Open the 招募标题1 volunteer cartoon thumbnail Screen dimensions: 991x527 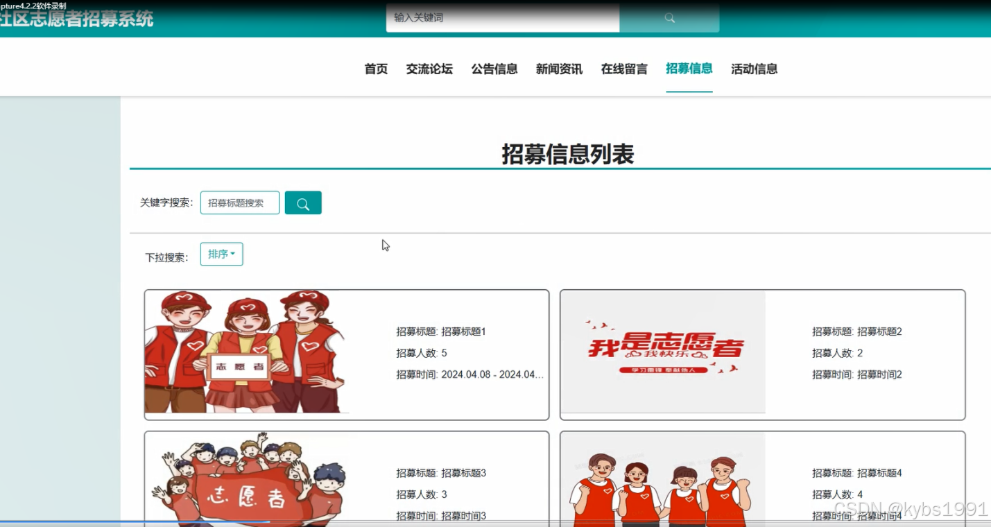247,352
